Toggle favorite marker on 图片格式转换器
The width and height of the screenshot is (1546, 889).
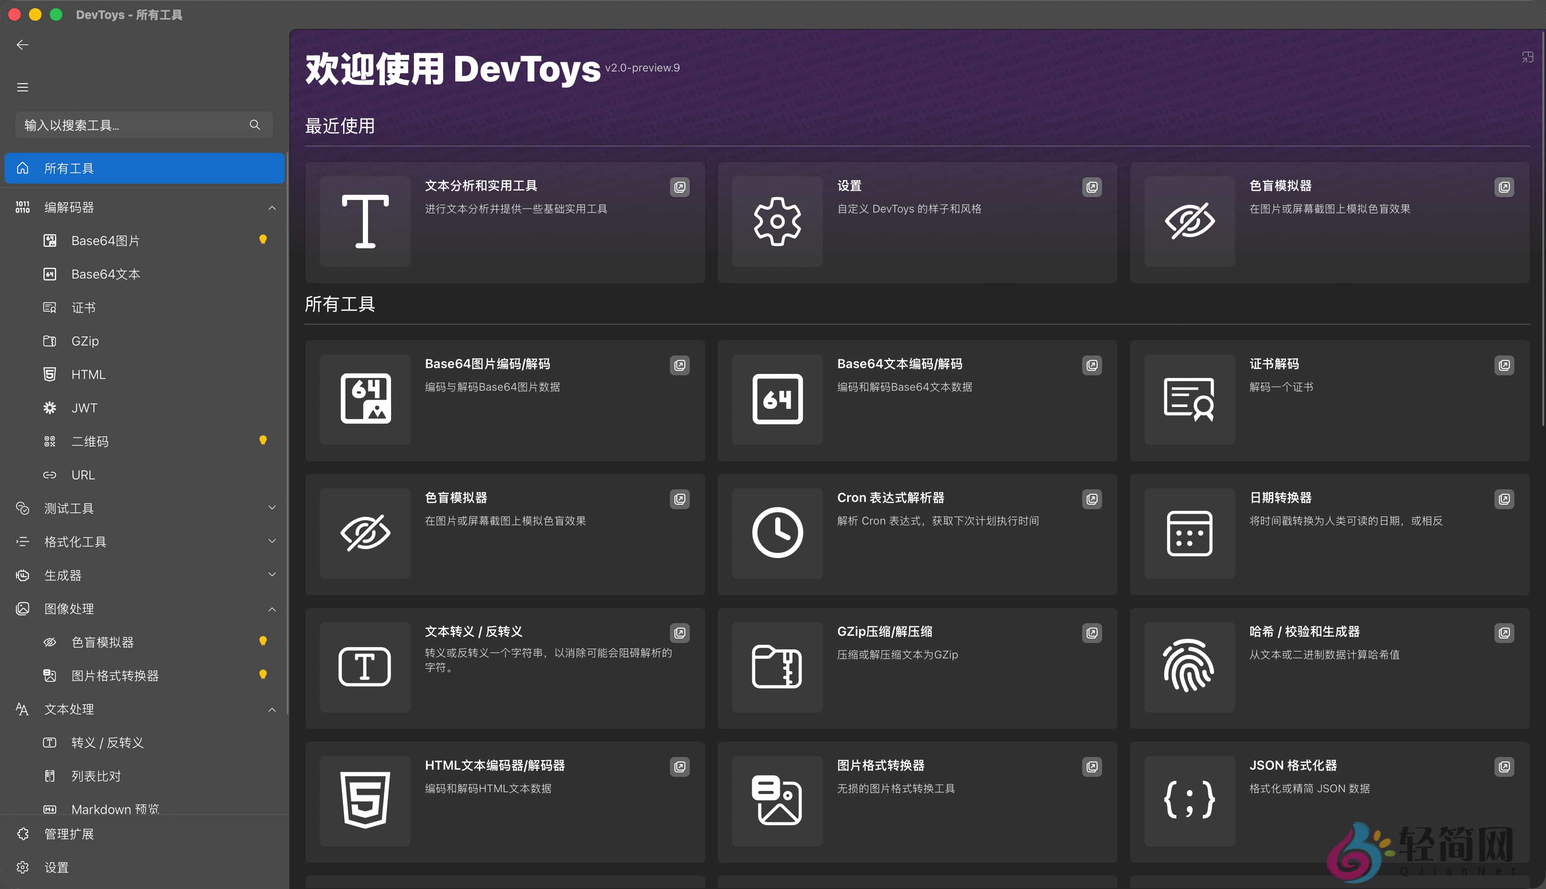tap(263, 675)
